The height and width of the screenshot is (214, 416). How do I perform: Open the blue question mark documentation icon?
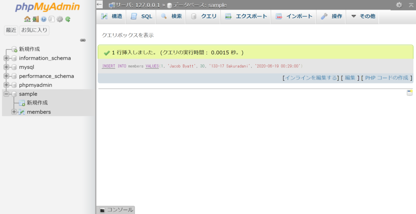click(43, 19)
